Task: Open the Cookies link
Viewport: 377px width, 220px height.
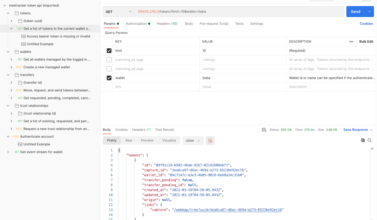Action: tap(366, 24)
